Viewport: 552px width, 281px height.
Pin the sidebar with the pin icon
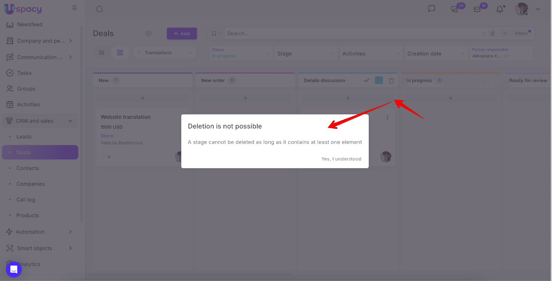coord(74,8)
